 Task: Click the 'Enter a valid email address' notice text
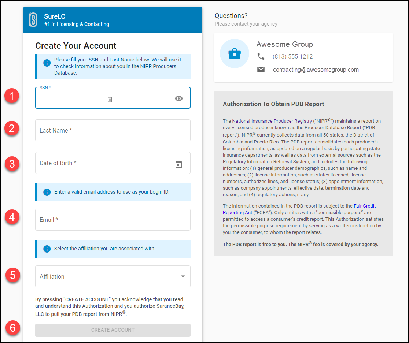(112, 192)
